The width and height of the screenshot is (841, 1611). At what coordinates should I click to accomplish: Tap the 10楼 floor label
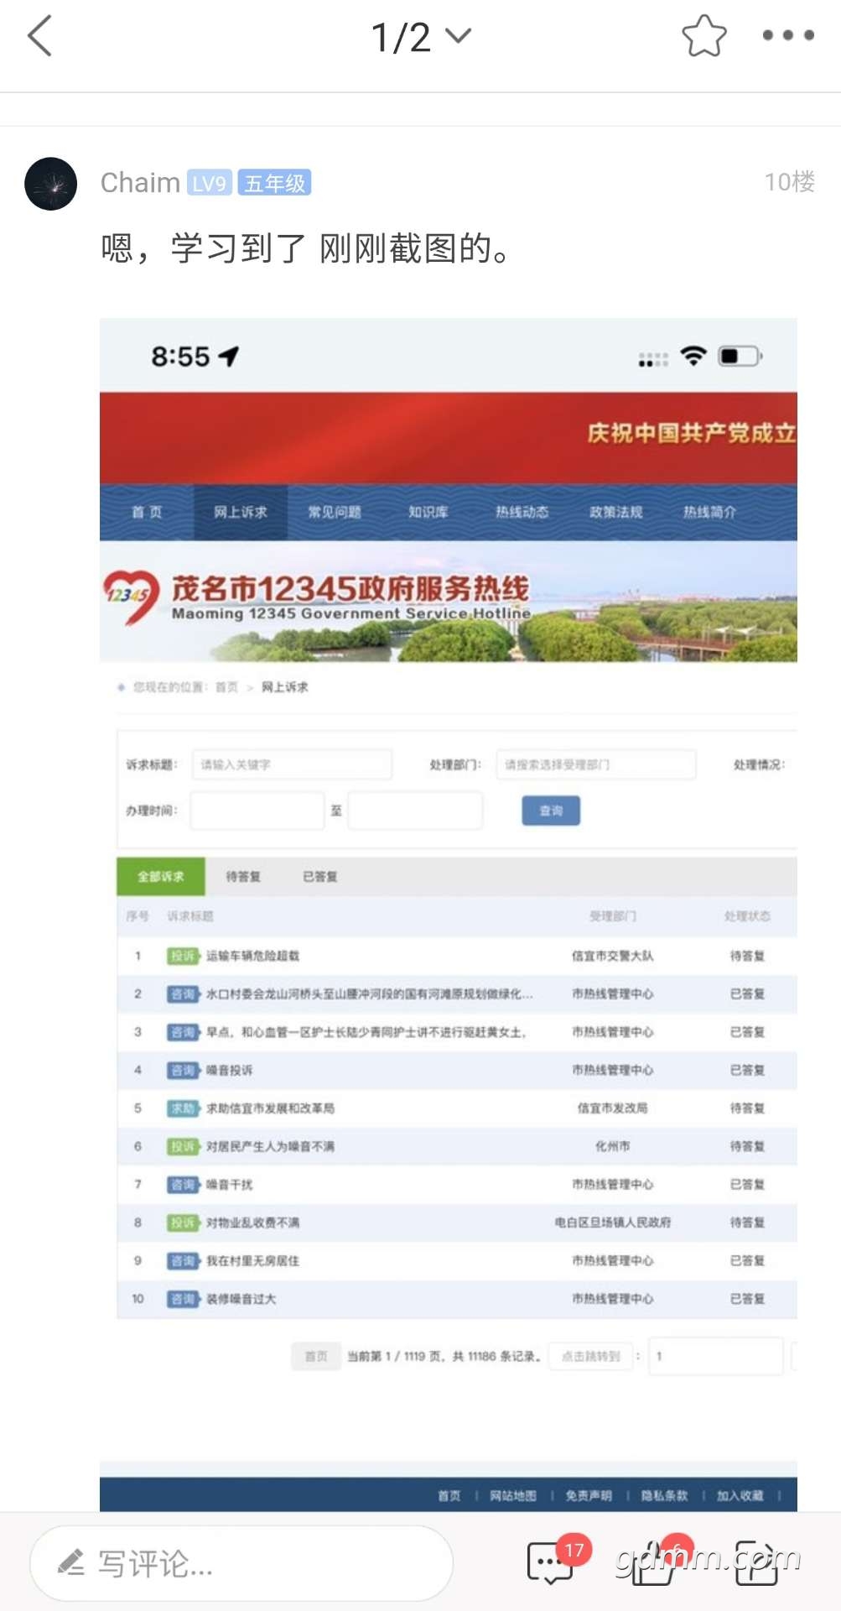(x=789, y=182)
